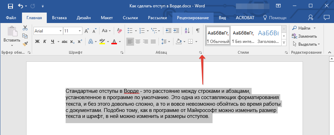Switch to the Рецензирование tab

coord(193,18)
